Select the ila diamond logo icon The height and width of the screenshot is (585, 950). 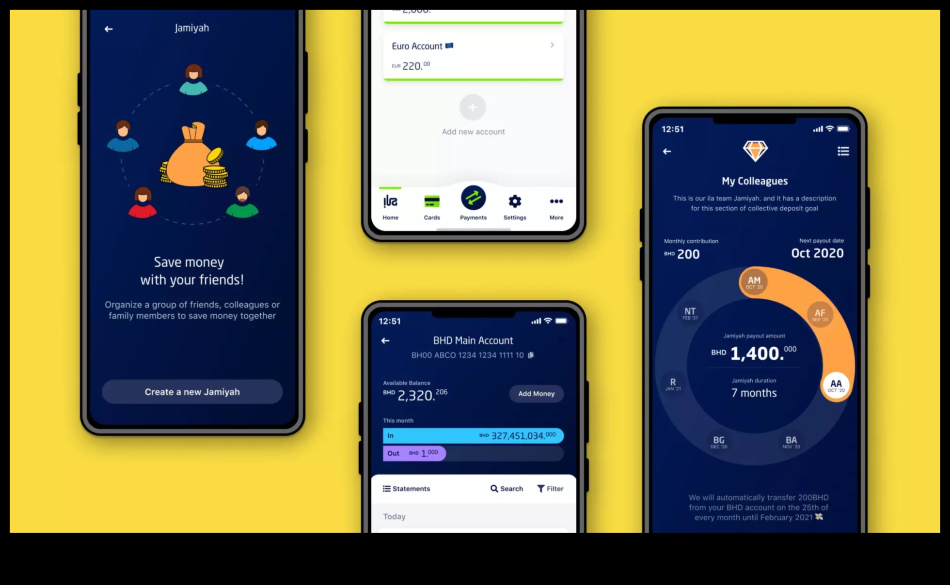(755, 151)
